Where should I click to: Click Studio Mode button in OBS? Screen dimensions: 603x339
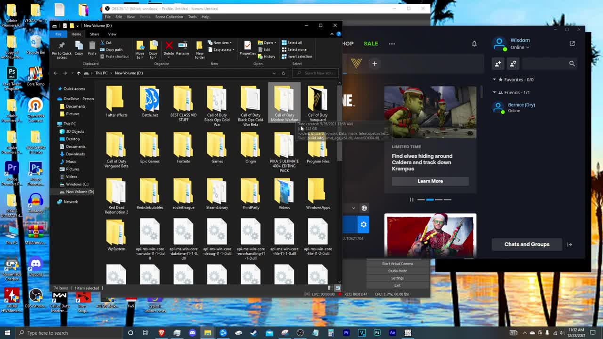(x=397, y=271)
